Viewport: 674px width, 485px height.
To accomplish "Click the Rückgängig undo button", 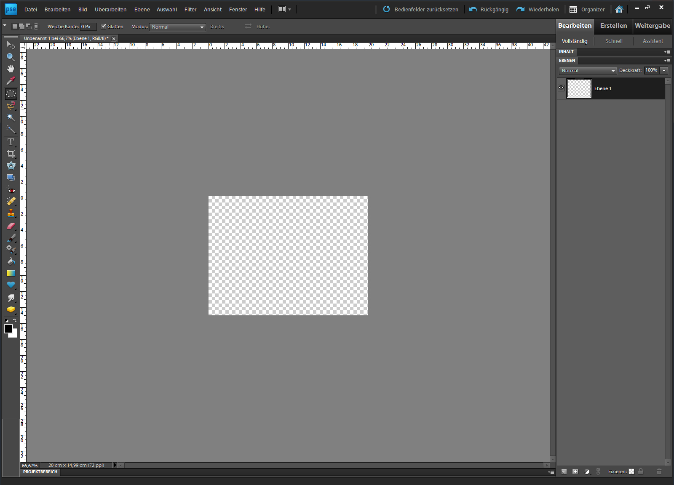I will 489,9.
